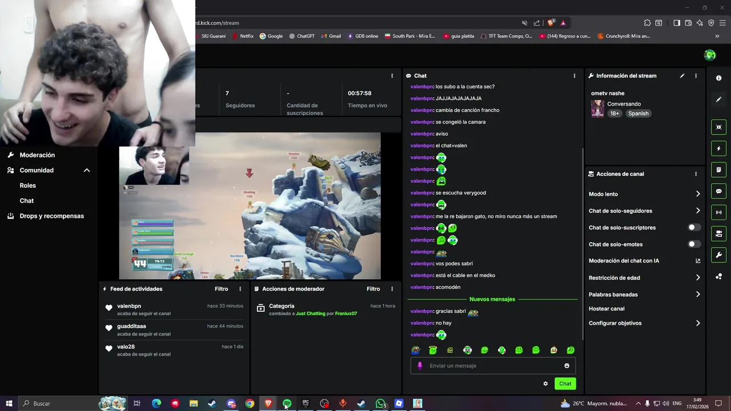Toggle Chat de solo-suscriptores switch
The height and width of the screenshot is (411, 731).
[694, 227]
